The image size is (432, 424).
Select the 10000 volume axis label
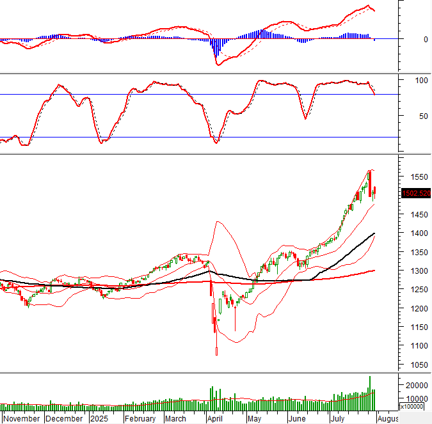[417, 399]
